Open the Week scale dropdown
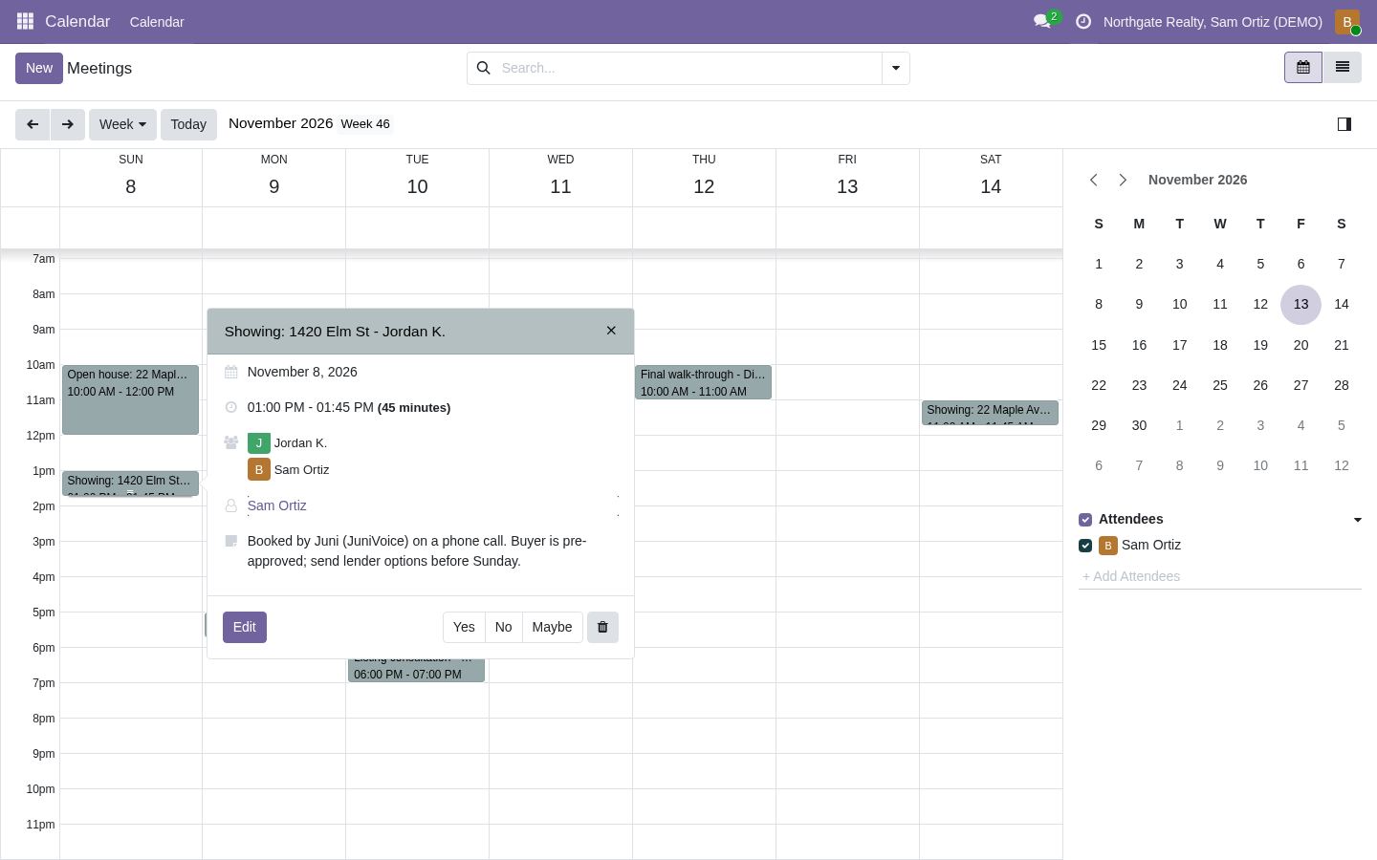The width and height of the screenshot is (1377, 860). pos(122,124)
